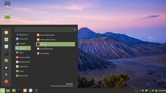Select the Accessories category

pos(23,39)
